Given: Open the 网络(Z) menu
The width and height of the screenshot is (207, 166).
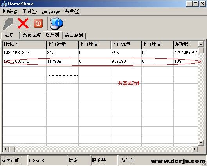Looking at the screenshot, I should point(10,11).
